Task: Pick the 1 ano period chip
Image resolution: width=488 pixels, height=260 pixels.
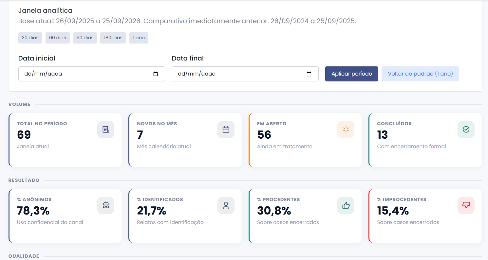Action: tap(139, 38)
